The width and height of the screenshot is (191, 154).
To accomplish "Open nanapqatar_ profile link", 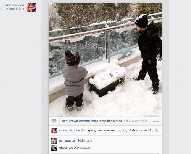I will point(68,141).
